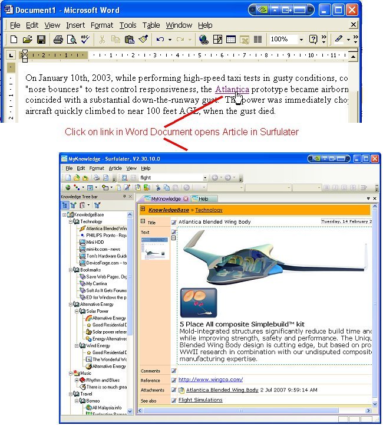Screen dimensions: 383x425
Task: Click the Undo arrow in Word toolbar
Action: (x=160, y=40)
